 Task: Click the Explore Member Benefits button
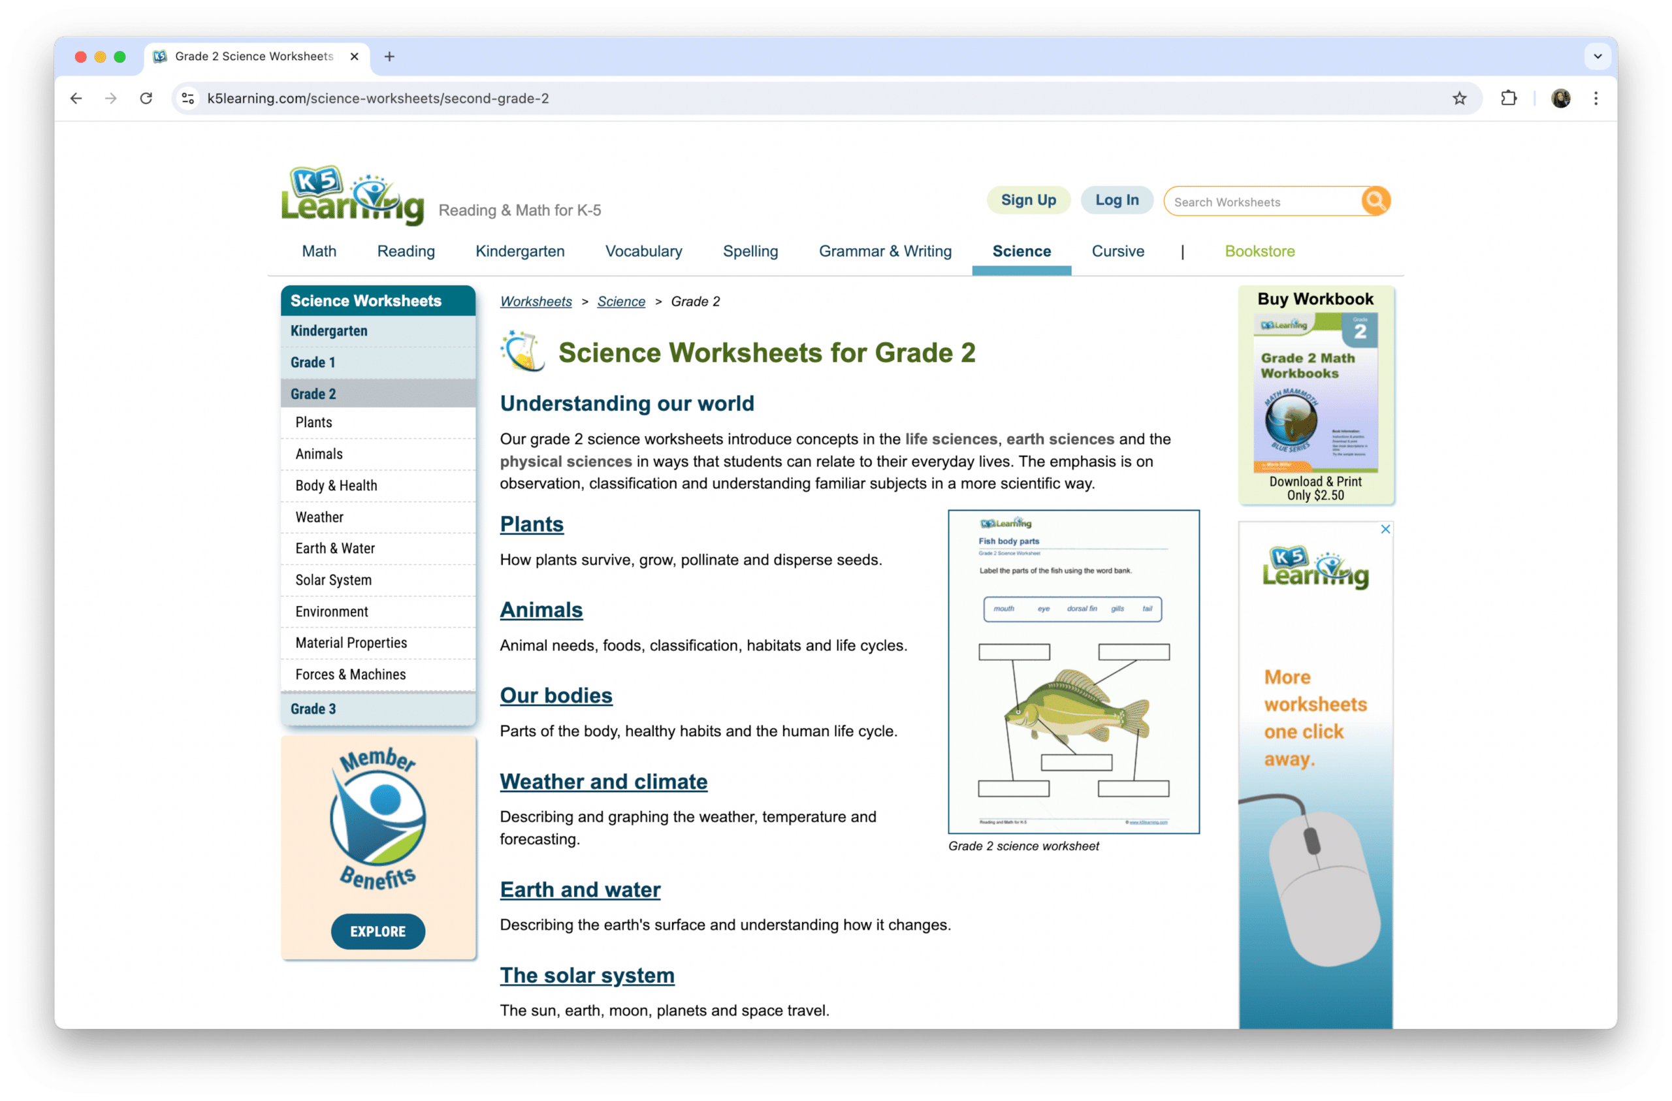pyautogui.click(x=377, y=931)
